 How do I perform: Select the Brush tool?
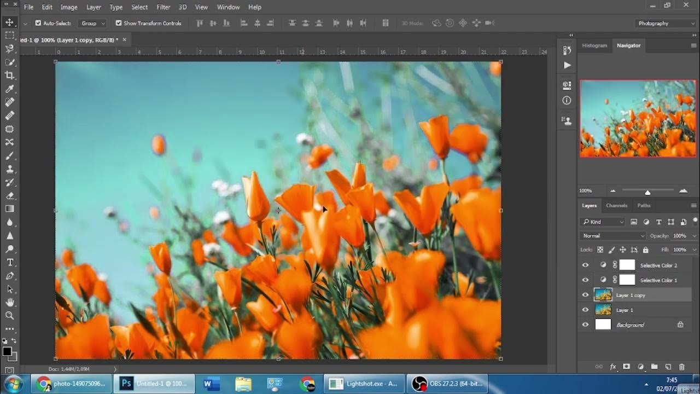pos(9,155)
